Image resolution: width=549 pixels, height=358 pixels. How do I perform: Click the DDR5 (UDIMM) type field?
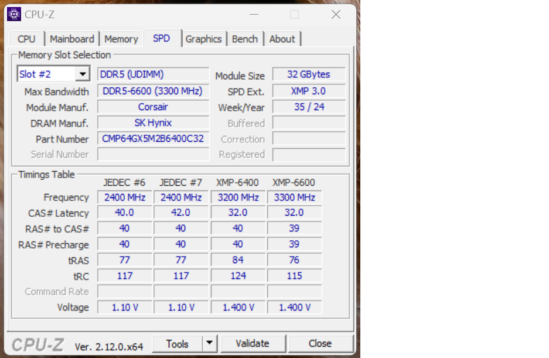(154, 74)
